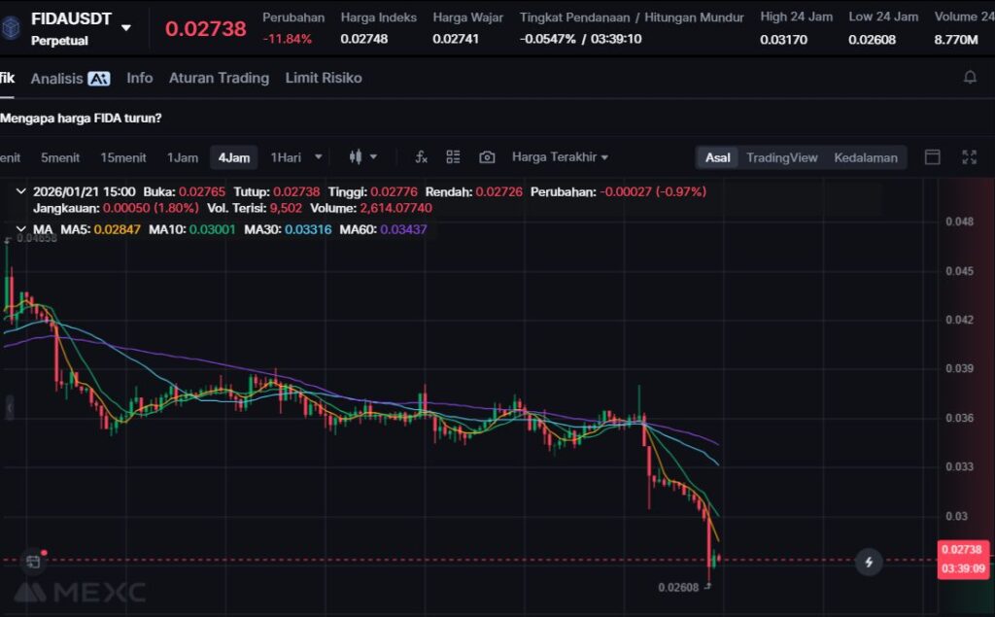
Task: Click the current price label 0.02738 on axis
Action: [x=962, y=550]
